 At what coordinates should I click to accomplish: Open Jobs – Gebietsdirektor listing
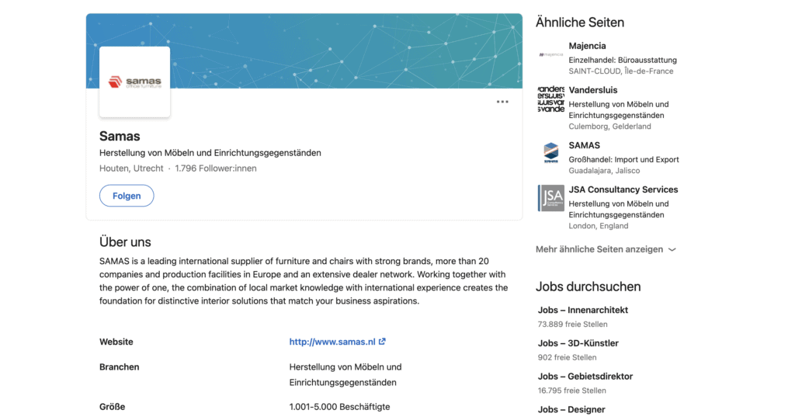click(585, 377)
